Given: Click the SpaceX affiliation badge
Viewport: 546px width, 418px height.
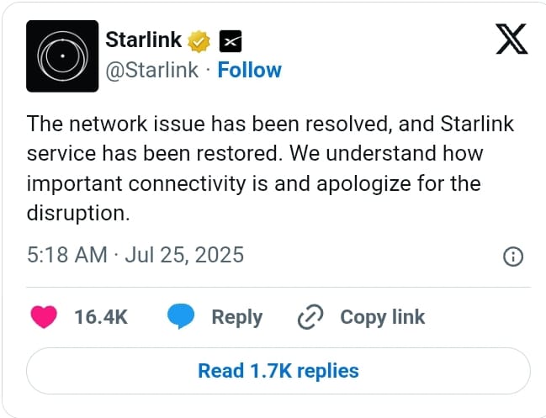Looking at the screenshot, I should (231, 41).
